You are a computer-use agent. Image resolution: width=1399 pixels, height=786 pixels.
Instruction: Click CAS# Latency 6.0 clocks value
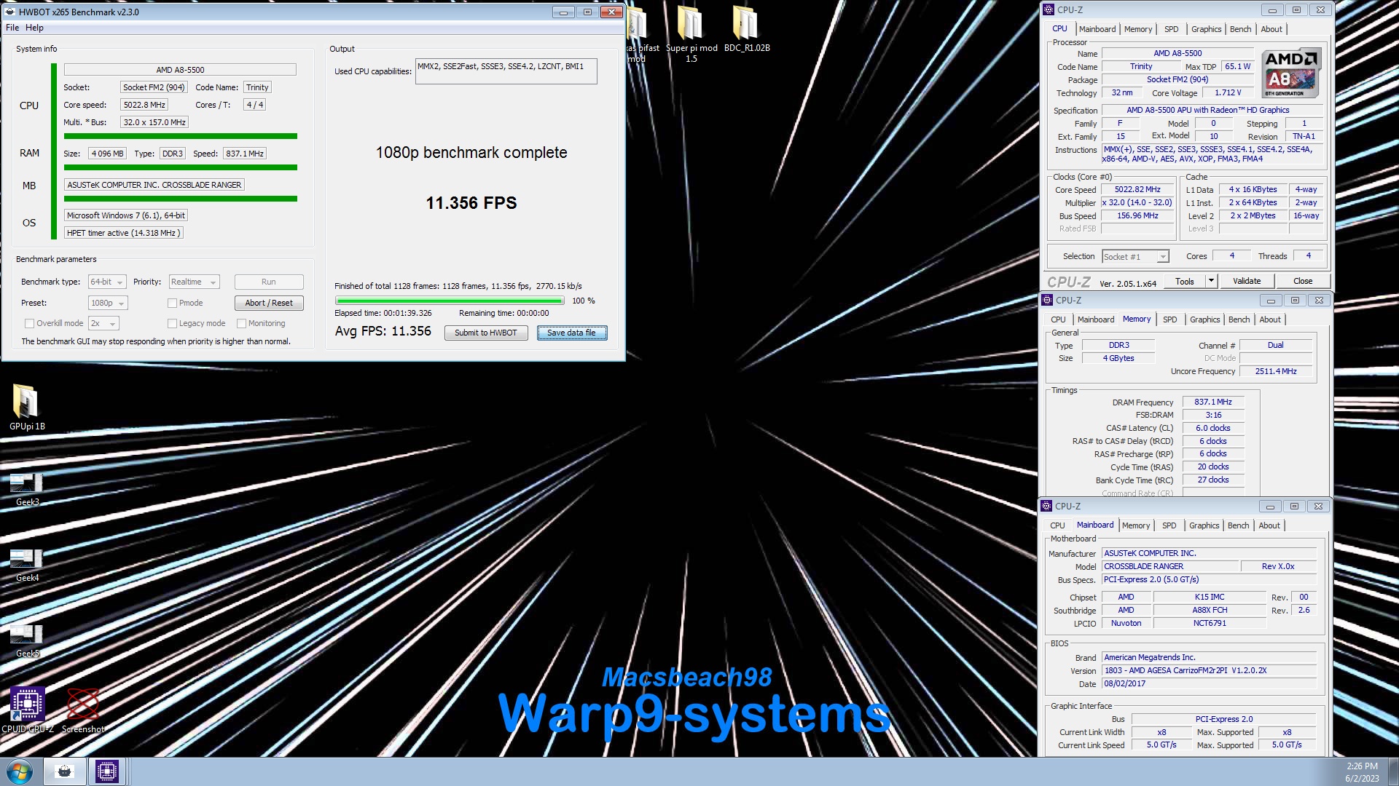coord(1213,428)
